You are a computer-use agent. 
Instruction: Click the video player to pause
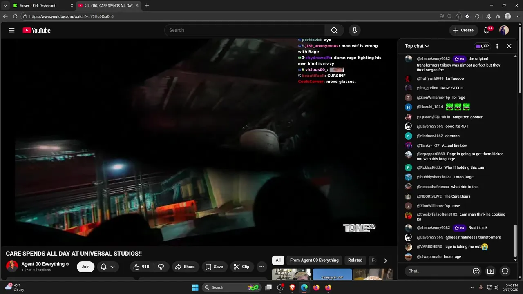point(199,142)
